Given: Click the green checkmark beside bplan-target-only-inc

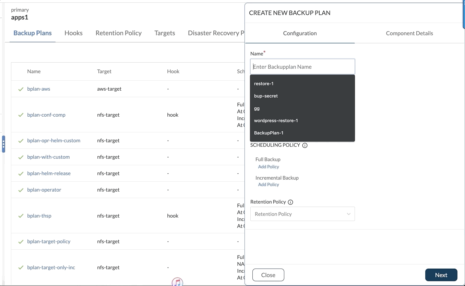Looking at the screenshot, I should tap(21, 268).
